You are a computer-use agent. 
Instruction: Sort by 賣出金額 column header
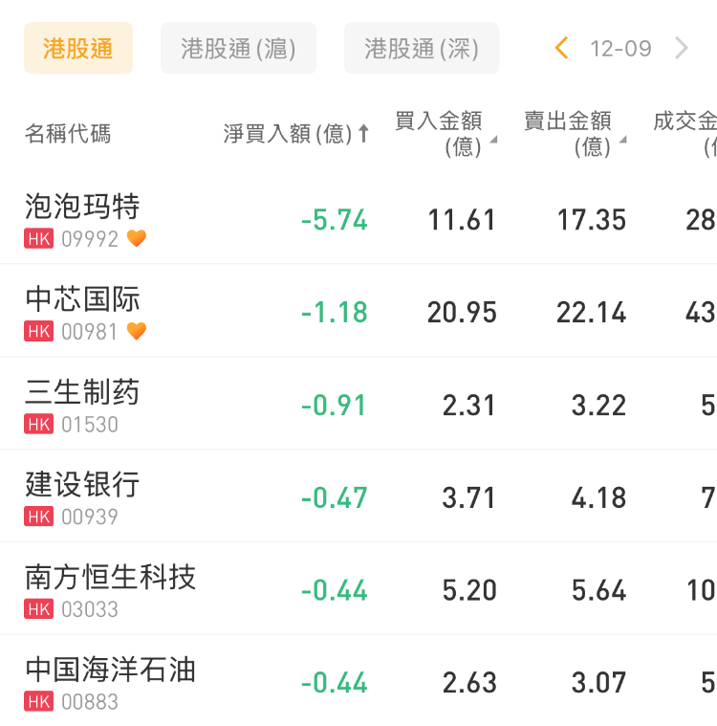(x=573, y=133)
